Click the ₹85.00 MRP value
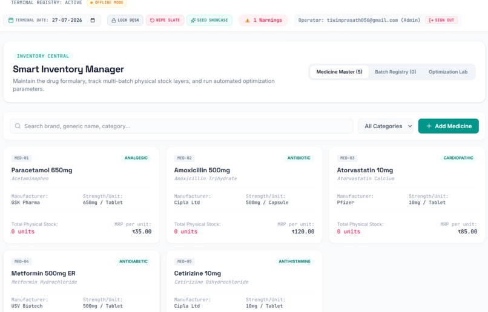 point(467,232)
